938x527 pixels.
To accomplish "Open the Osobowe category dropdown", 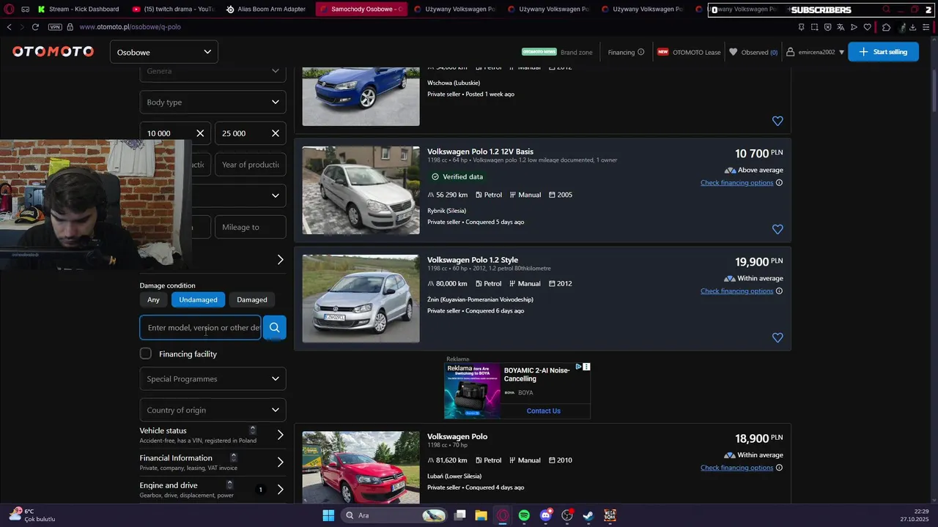I will coord(164,52).
